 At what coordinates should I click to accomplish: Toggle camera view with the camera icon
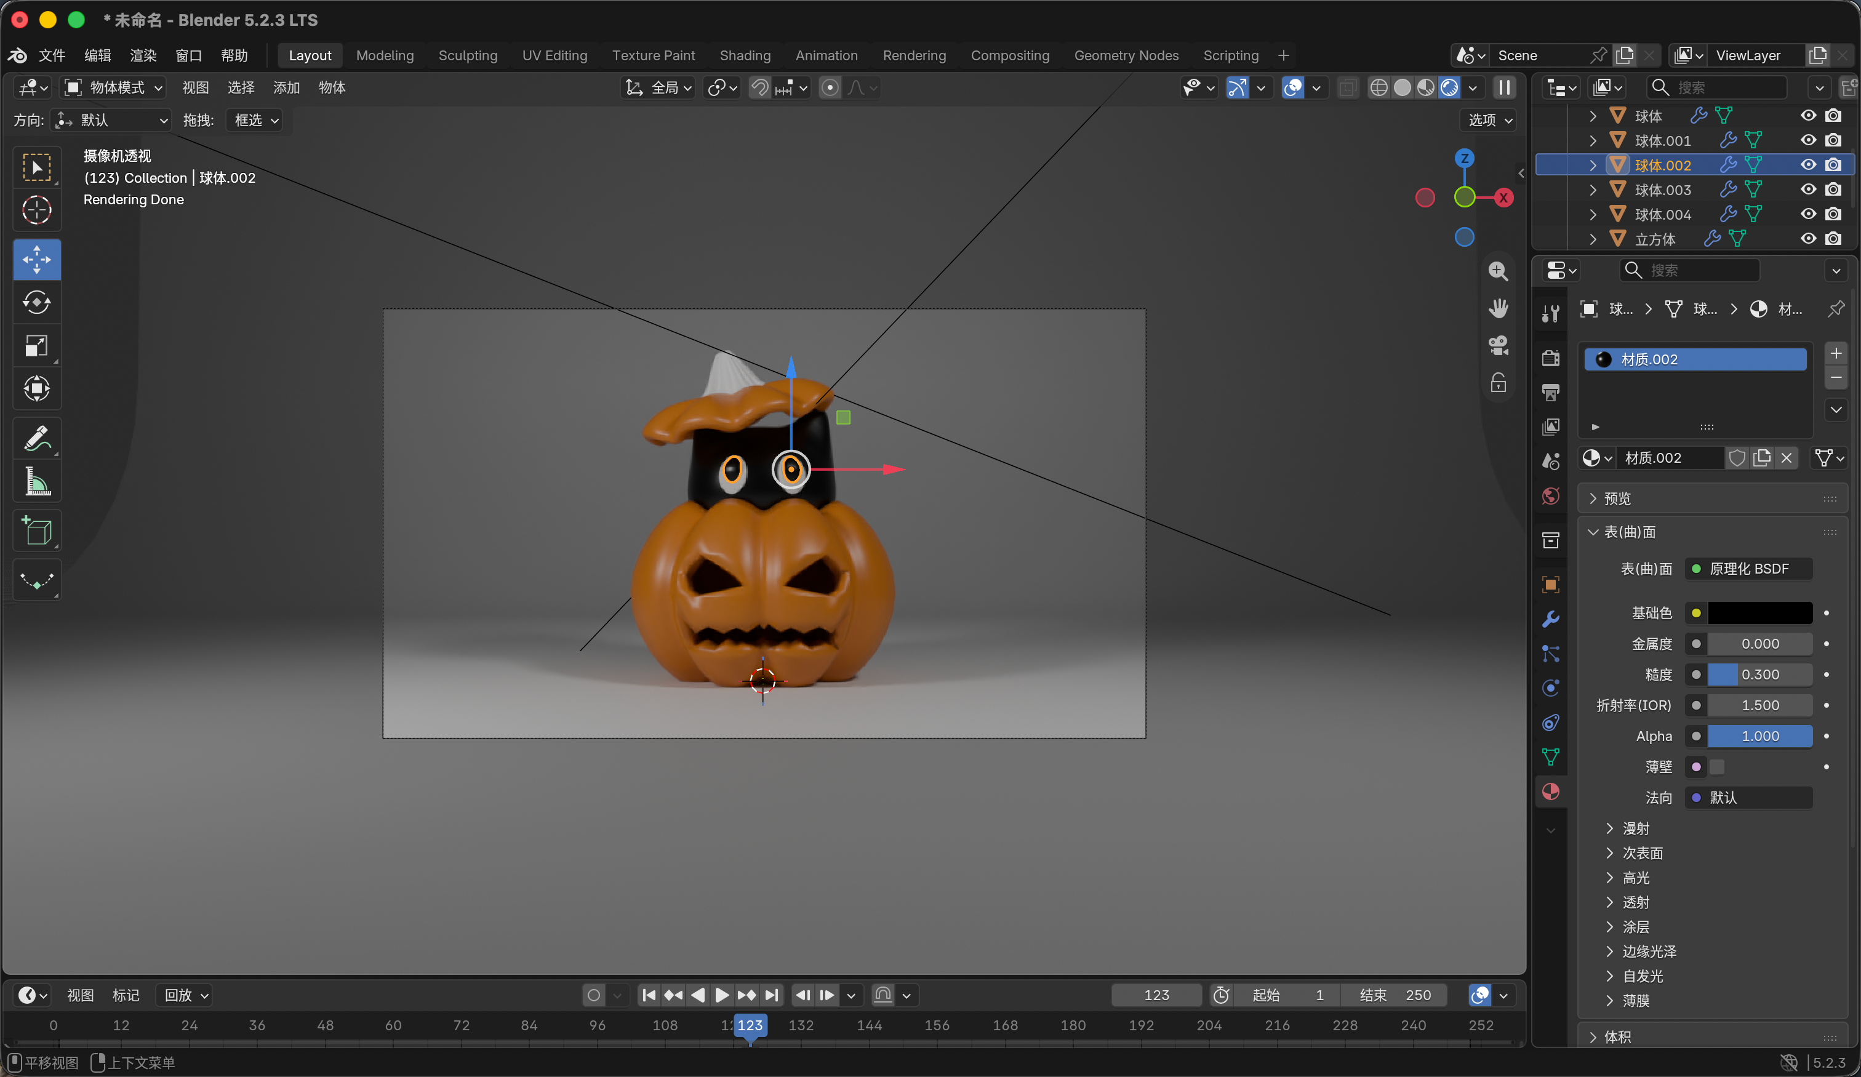[x=1499, y=345]
